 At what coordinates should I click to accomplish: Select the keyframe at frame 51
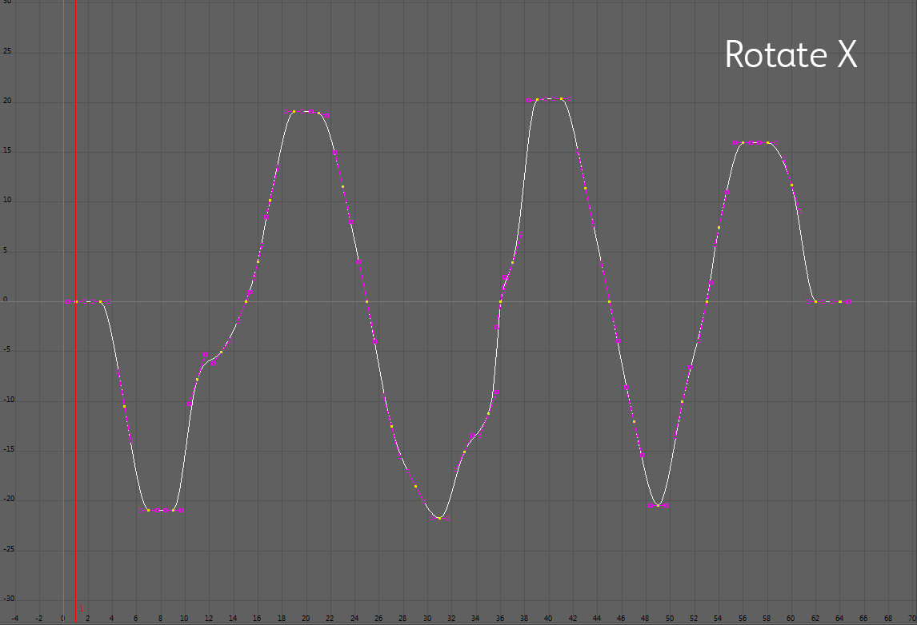coord(682,401)
